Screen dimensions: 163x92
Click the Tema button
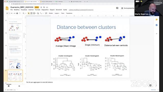63,13
